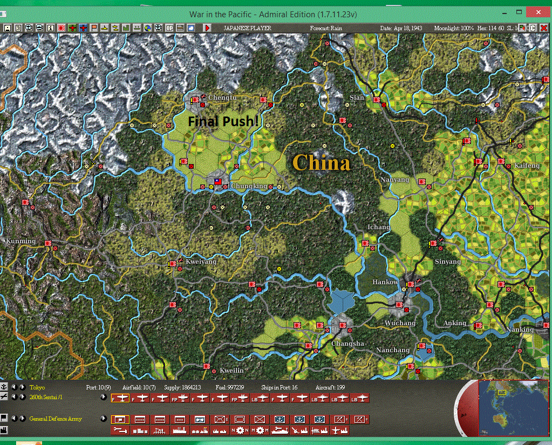Screen dimensions: 552x445
Task: Select the Japanese unit marker at Changsha
Action: click(x=343, y=325)
